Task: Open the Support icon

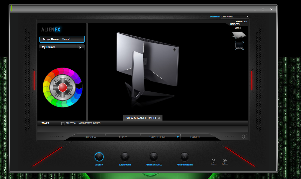Action: [x=214, y=161]
